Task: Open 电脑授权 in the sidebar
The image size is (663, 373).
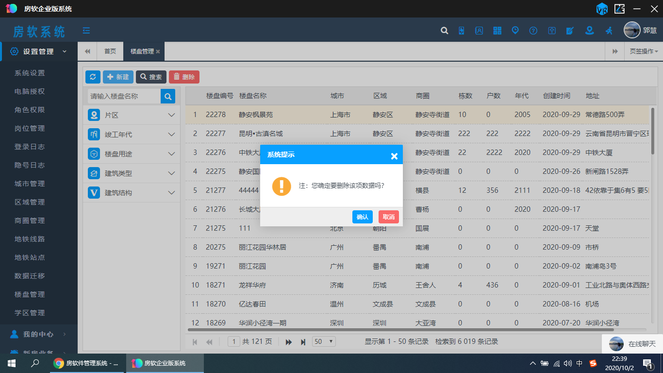Action: coord(30,91)
